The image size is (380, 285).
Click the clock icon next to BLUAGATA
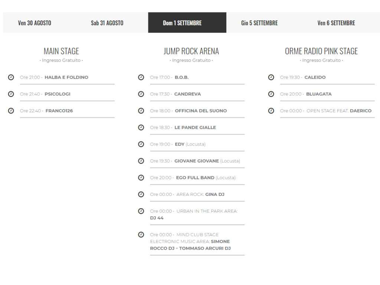(271, 94)
